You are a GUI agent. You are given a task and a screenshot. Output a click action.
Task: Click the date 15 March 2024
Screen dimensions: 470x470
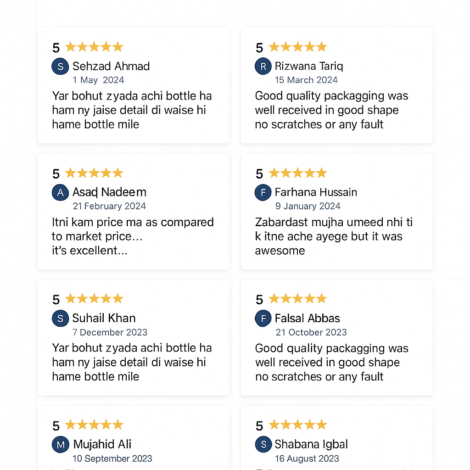306,80
